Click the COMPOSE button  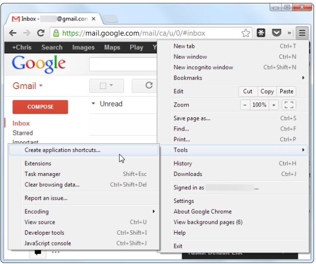tap(40, 107)
